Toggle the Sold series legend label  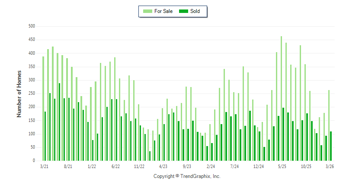pyautogui.click(x=195, y=11)
